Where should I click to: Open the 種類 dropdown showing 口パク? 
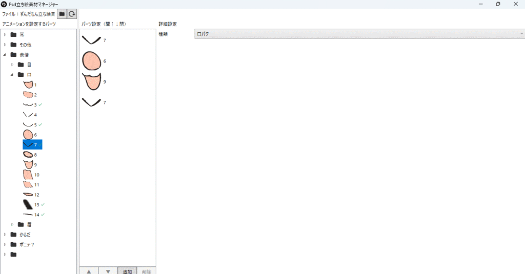coord(359,34)
